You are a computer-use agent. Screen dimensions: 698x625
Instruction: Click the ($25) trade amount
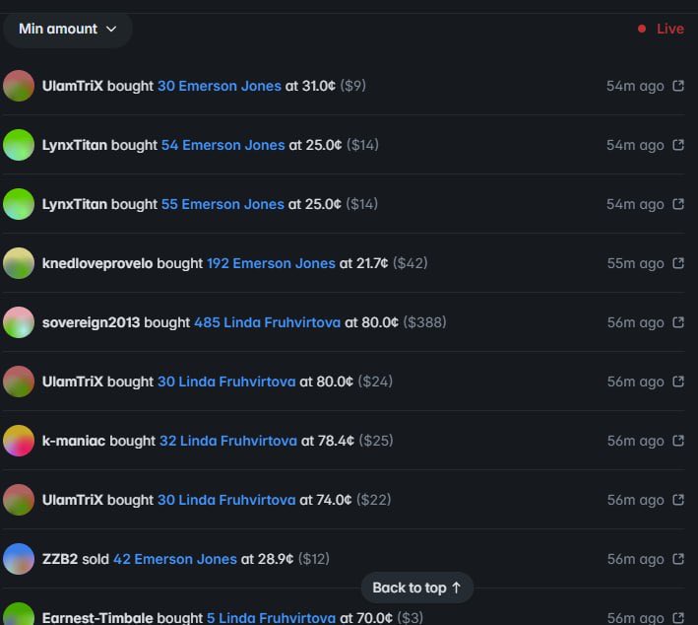(x=376, y=441)
